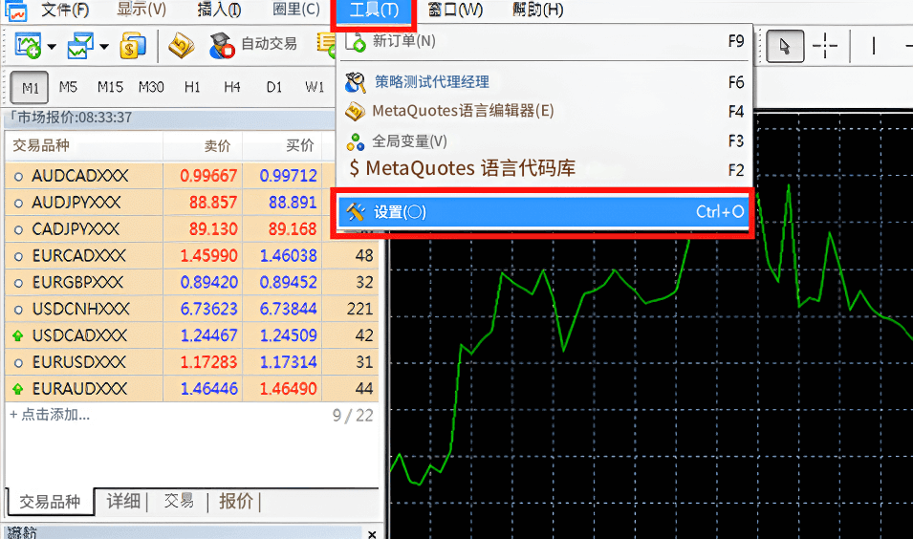Expand new chart dropdown arrow
This screenshot has height=539, width=913.
(x=52, y=47)
